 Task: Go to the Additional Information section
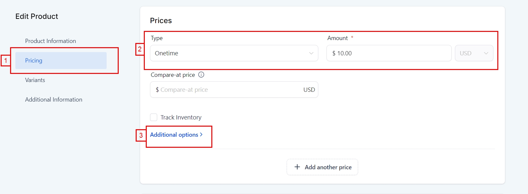click(54, 100)
